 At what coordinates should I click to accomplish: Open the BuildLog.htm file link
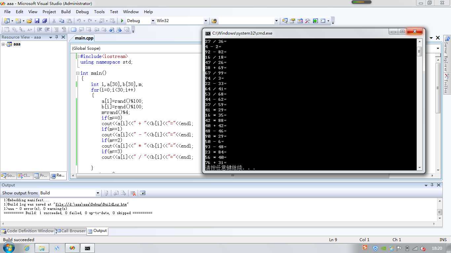coord(91,204)
